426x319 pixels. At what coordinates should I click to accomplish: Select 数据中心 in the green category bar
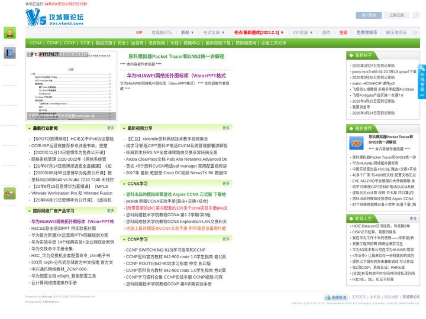click(x=192, y=43)
